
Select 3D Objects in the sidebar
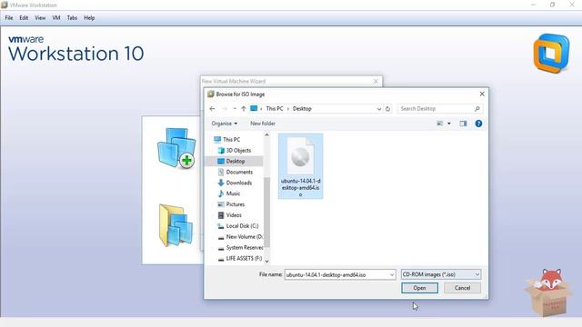[238, 150]
